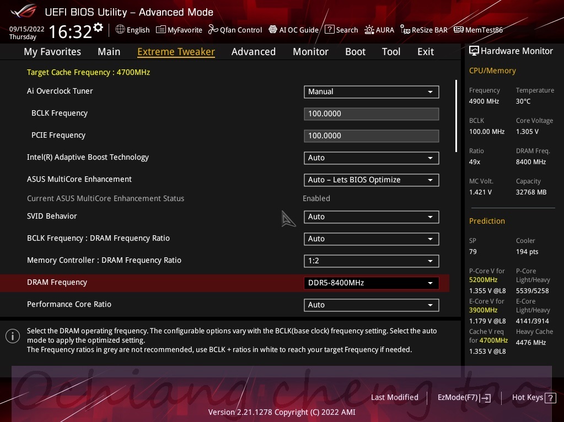Switch to EzMode(F7)
The image size is (564, 422).
[x=464, y=398]
